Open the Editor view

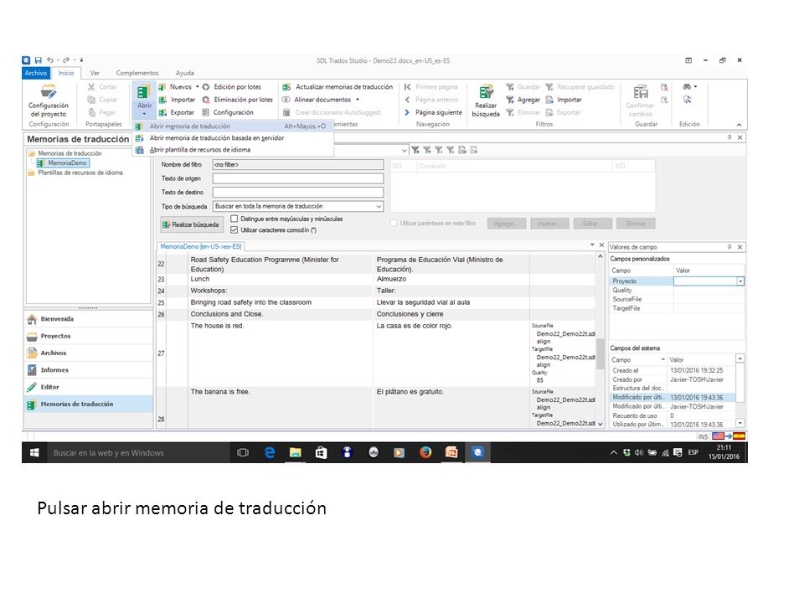tap(88, 387)
